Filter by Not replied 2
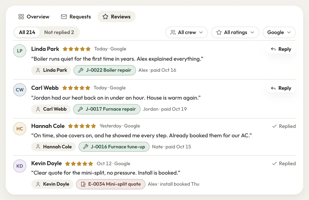Image resolution: width=309 pixels, height=200 pixels. (x=59, y=32)
